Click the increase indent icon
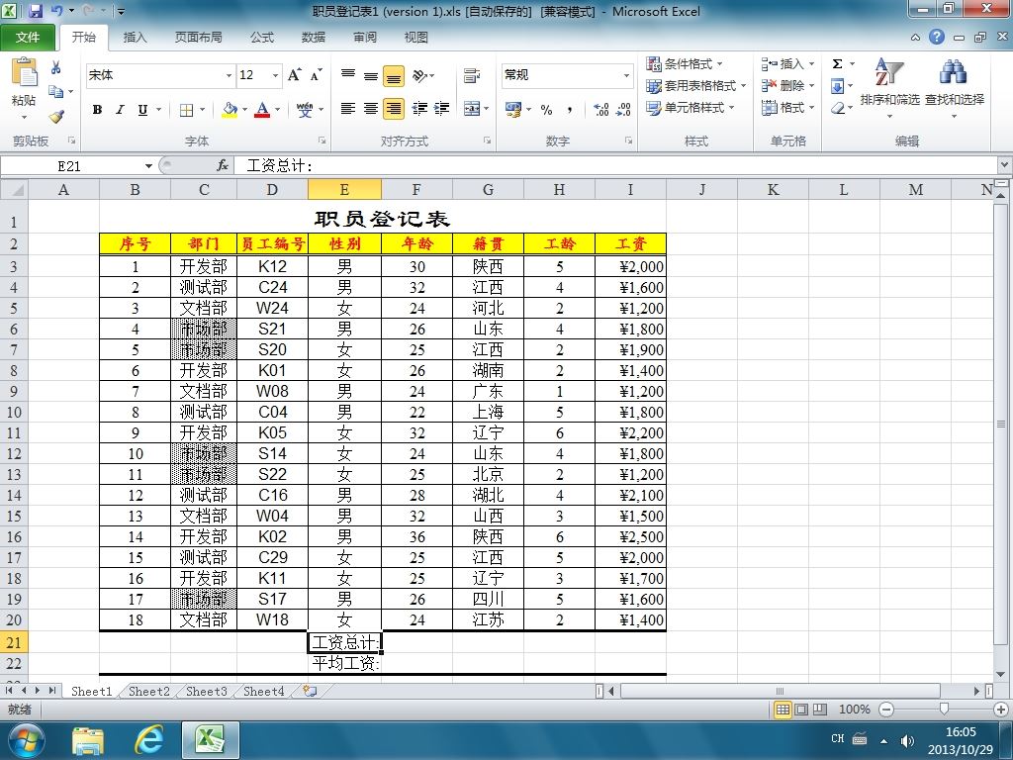 pyautogui.click(x=442, y=109)
